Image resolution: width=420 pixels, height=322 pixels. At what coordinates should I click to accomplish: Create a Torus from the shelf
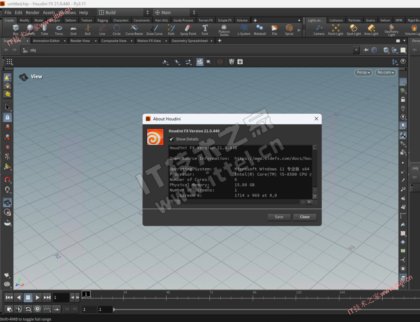click(x=59, y=30)
